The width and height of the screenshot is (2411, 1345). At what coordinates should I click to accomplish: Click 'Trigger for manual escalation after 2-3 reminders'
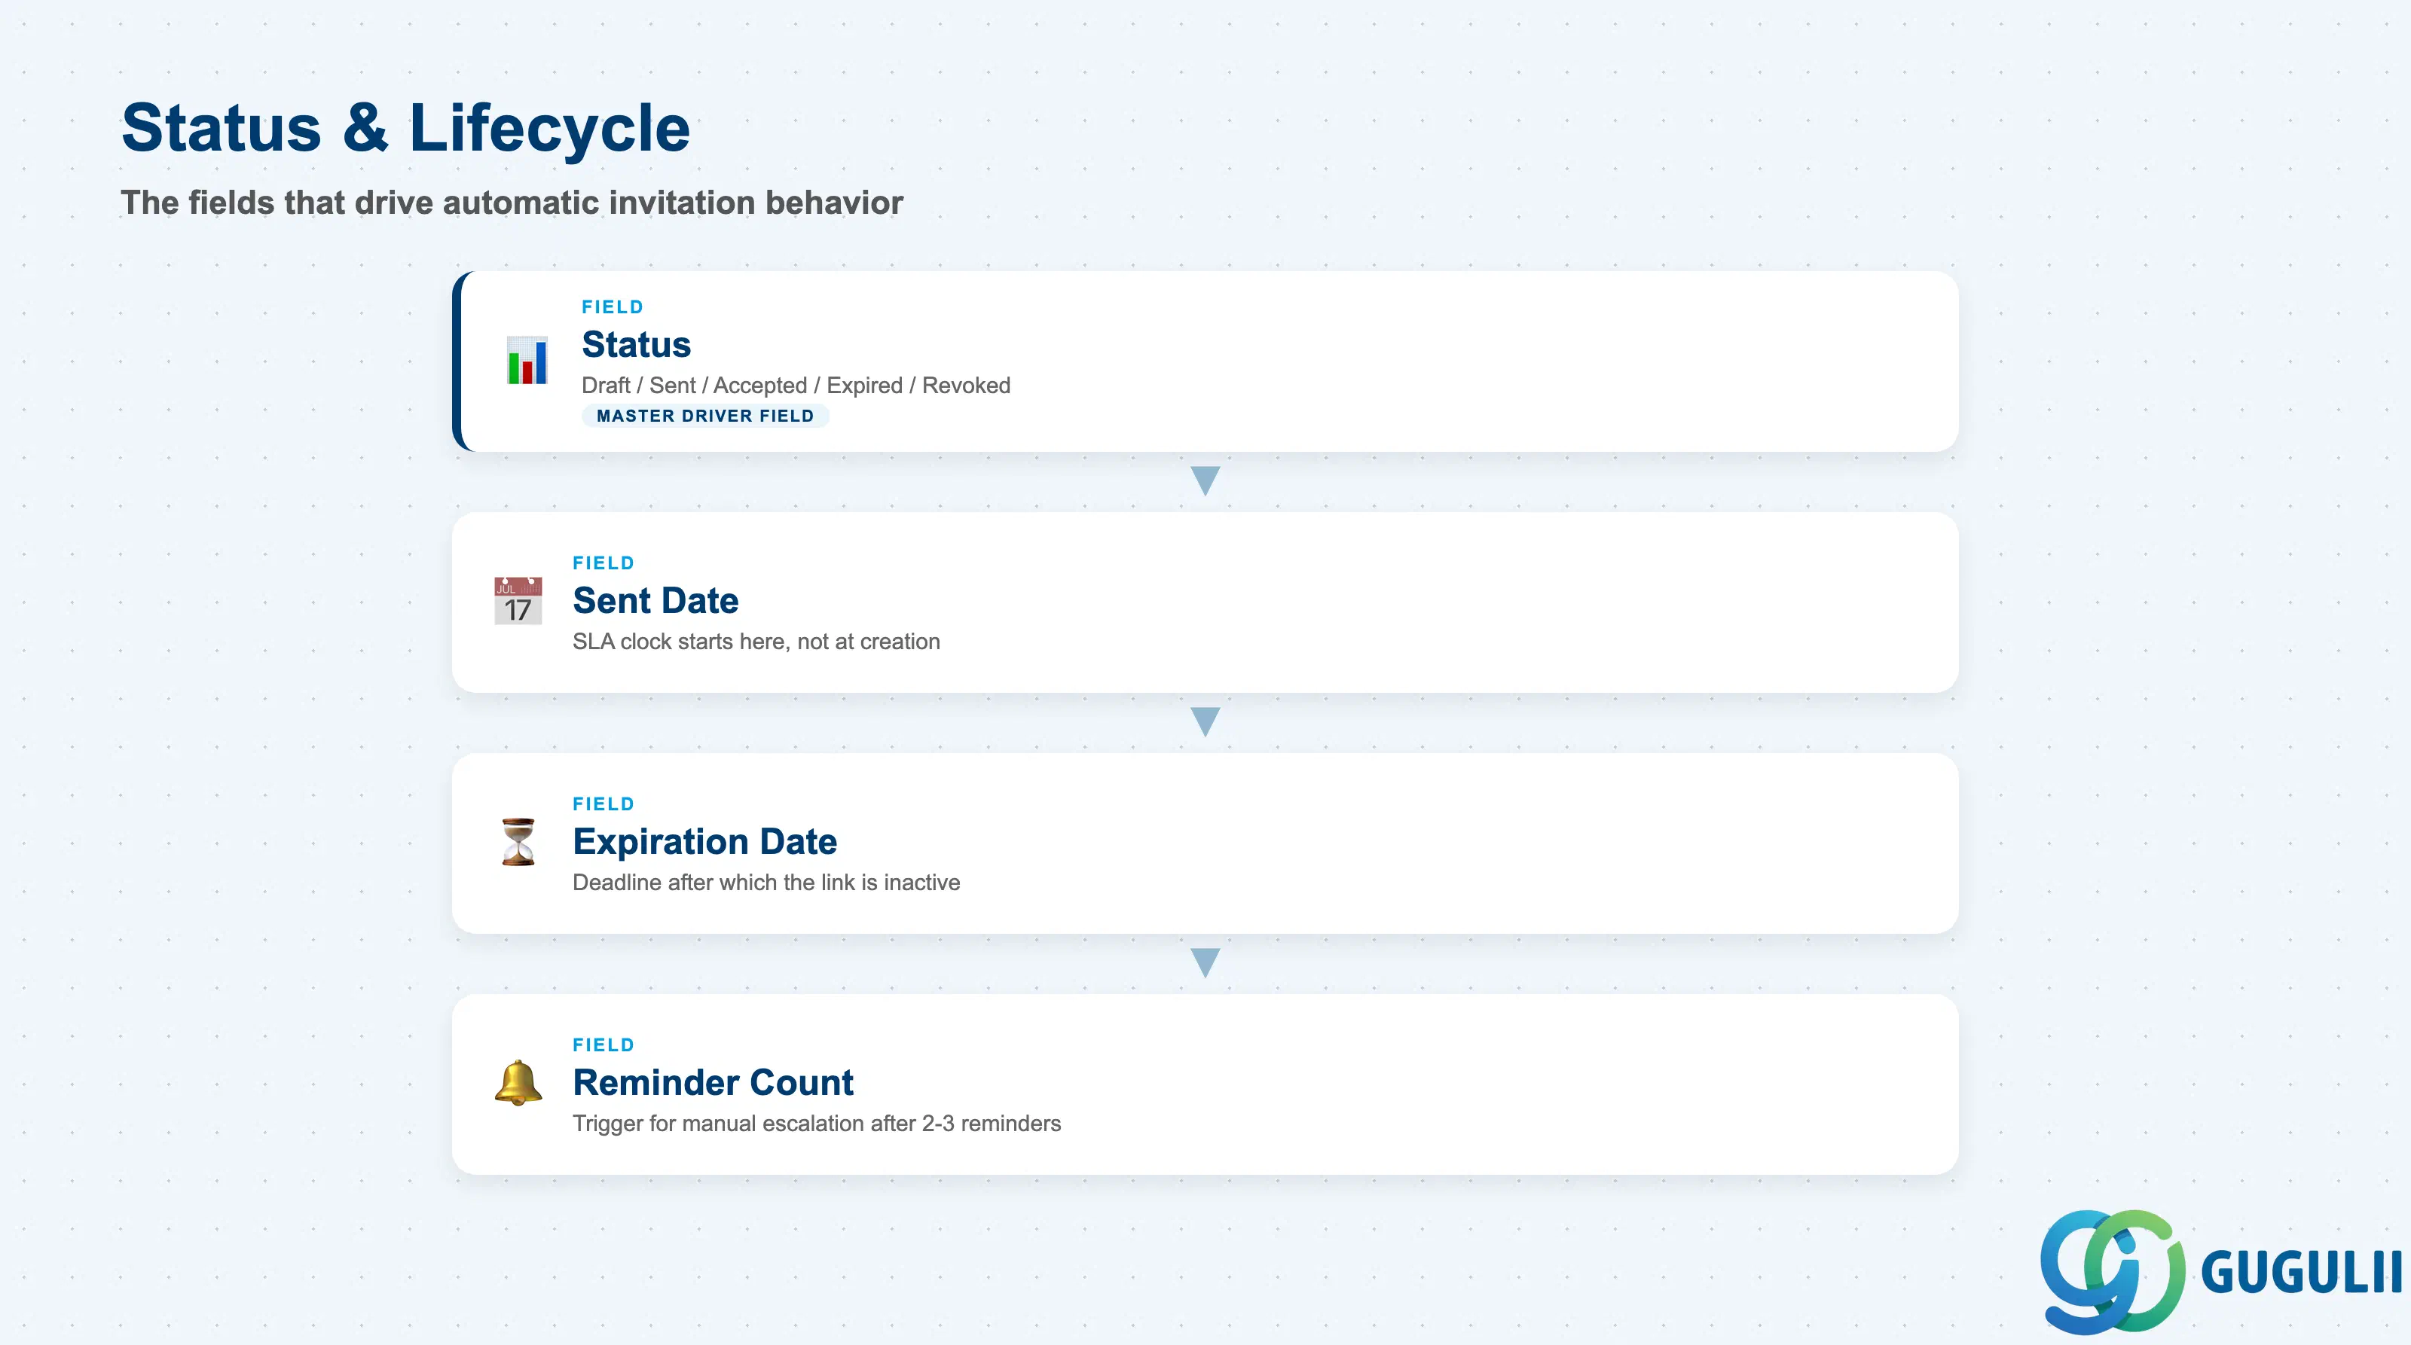coord(817,1124)
